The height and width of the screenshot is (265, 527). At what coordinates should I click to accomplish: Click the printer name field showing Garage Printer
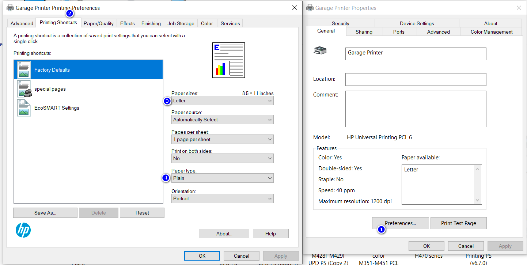(416, 54)
